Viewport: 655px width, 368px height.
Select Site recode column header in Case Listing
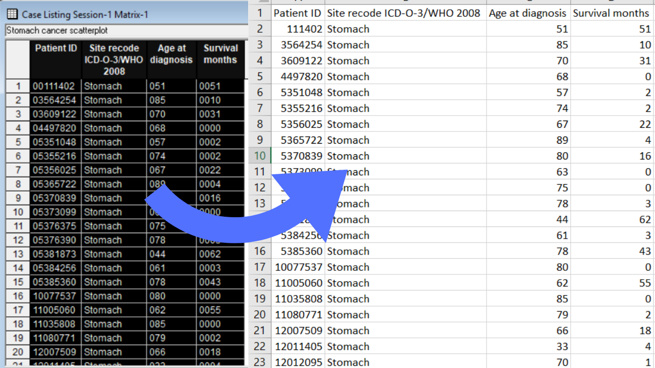pos(114,59)
